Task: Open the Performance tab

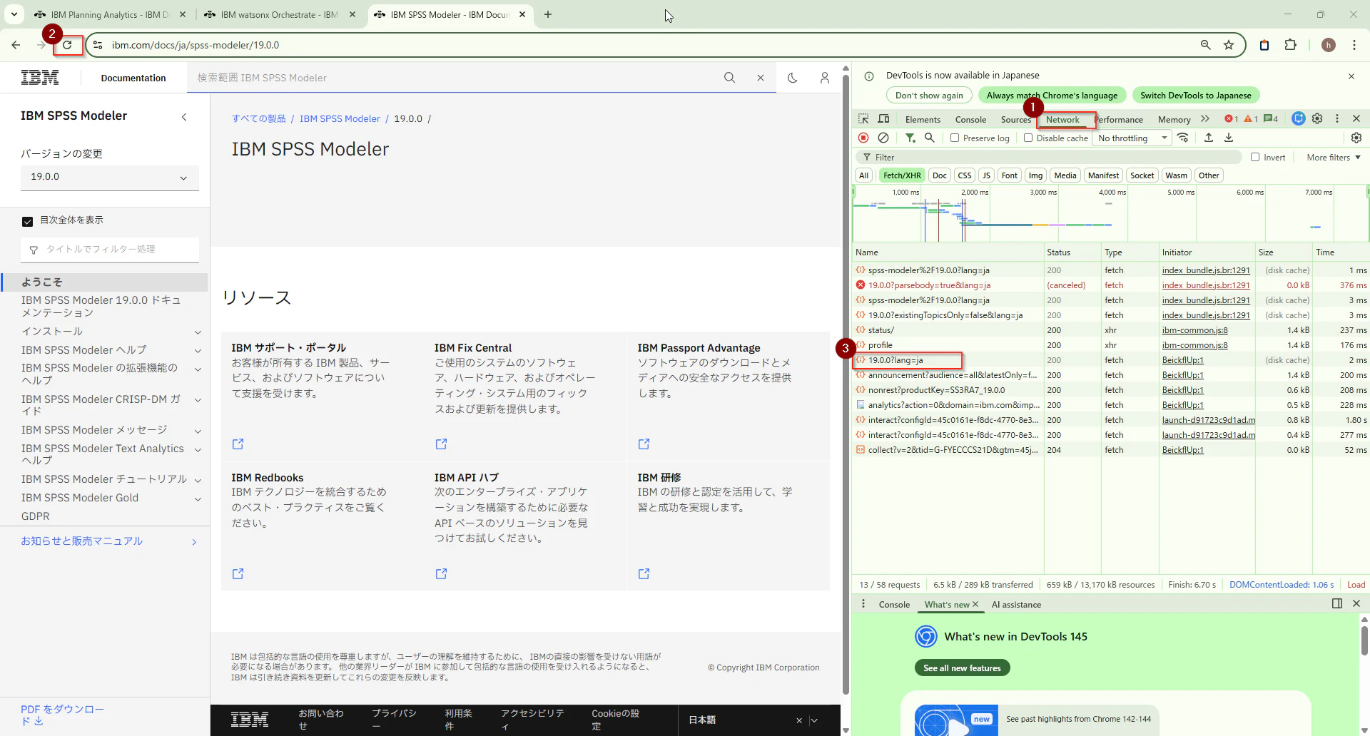Action: (x=1120, y=120)
